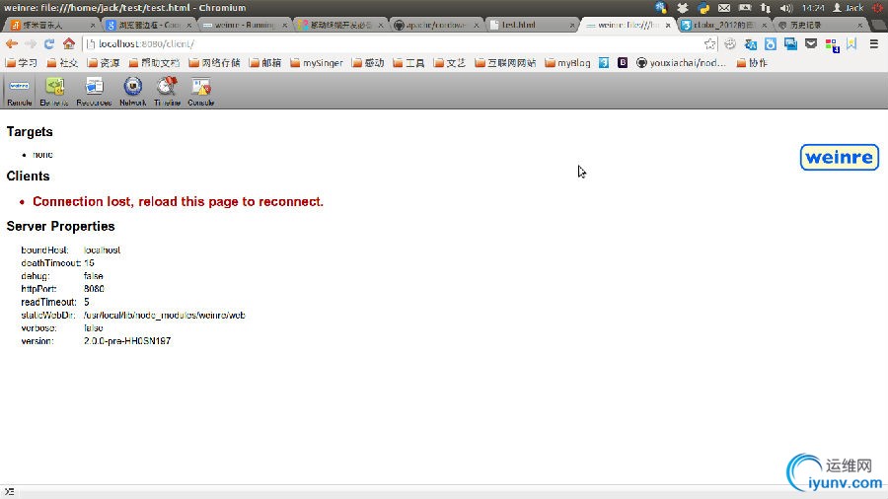Open the 邮箱 bookmarks folder

tap(265, 63)
